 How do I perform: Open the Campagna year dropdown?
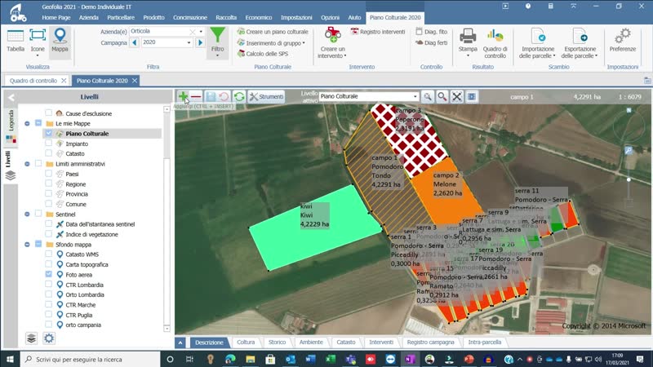[189, 42]
